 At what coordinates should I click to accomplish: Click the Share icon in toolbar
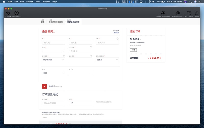[x=197, y=13]
